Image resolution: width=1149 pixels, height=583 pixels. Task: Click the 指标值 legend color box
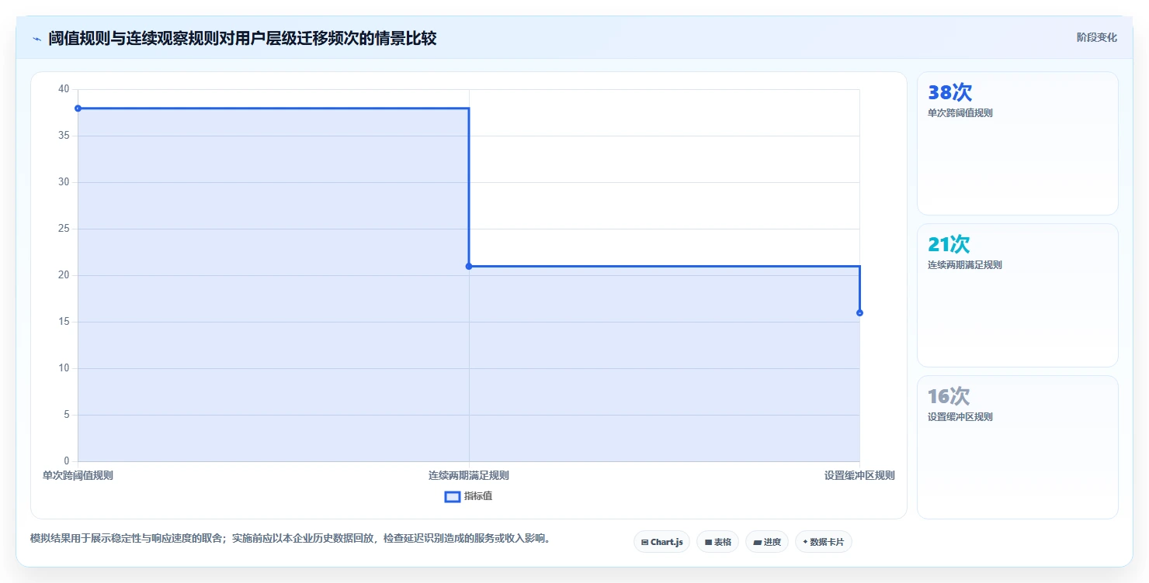coord(452,496)
